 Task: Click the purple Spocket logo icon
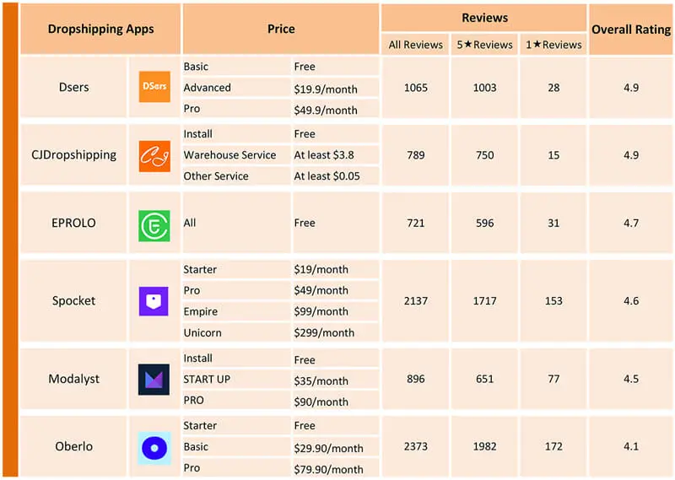tap(154, 301)
